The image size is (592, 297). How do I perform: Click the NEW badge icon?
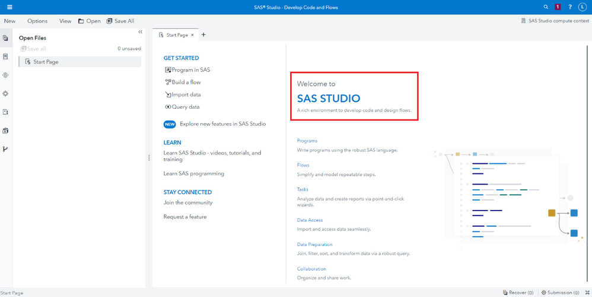(x=170, y=124)
